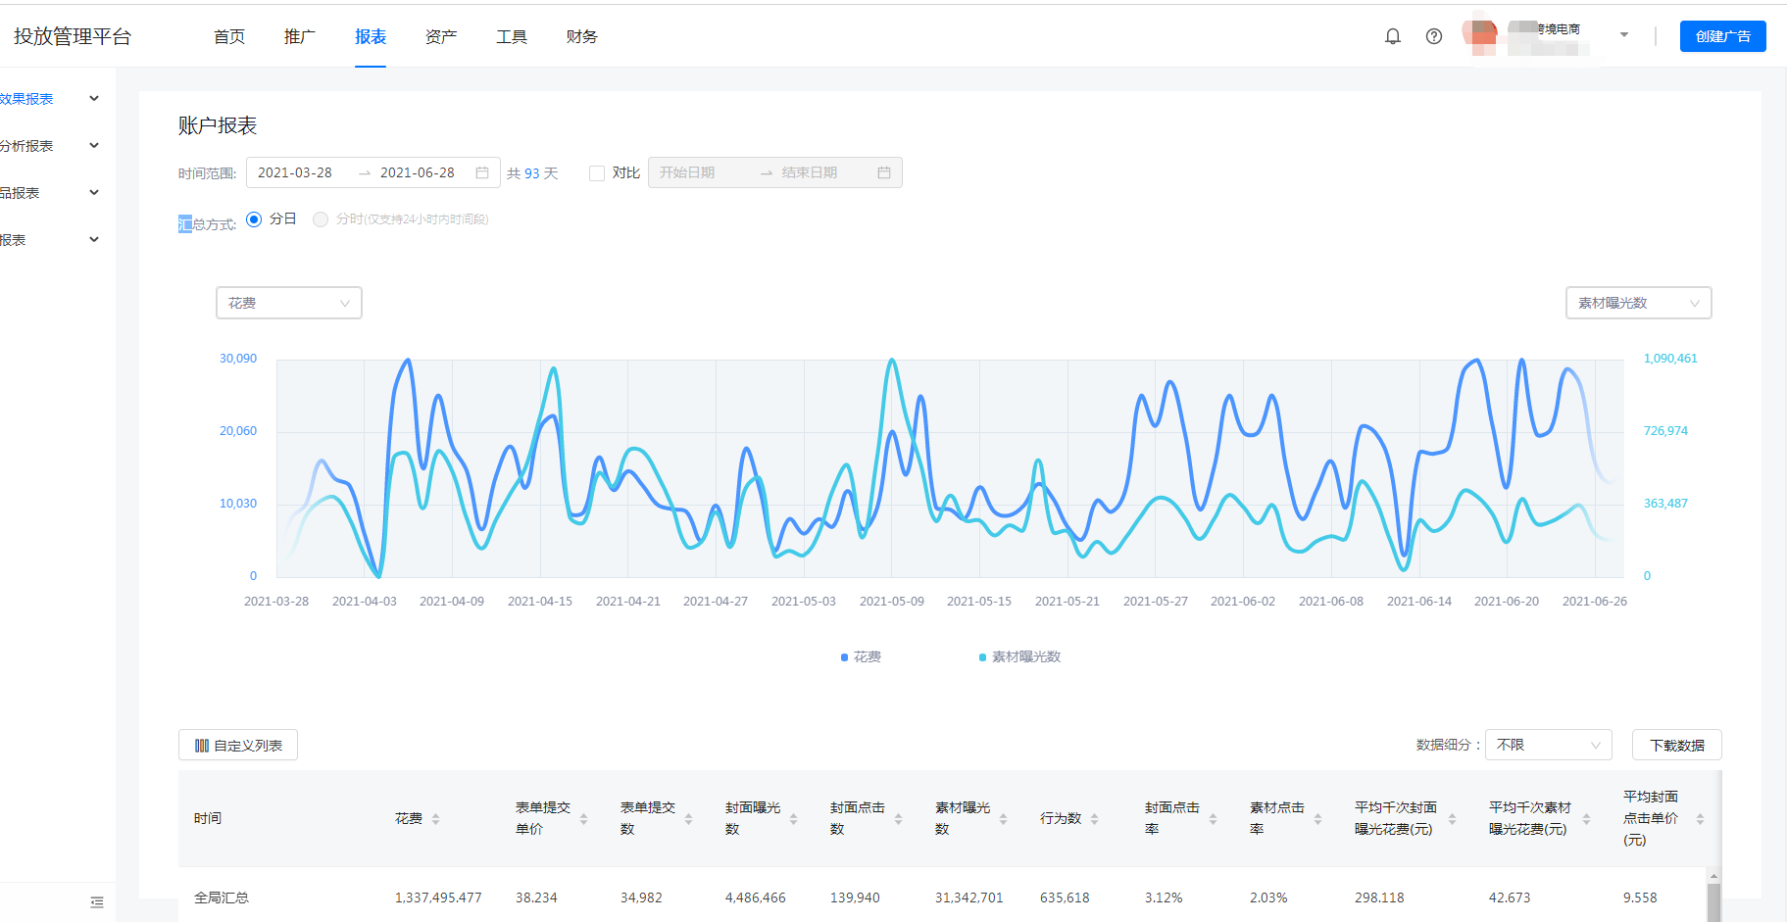Viewport: 1787px width, 922px height.
Task: Click the 创建广告 button
Action: point(1722,36)
